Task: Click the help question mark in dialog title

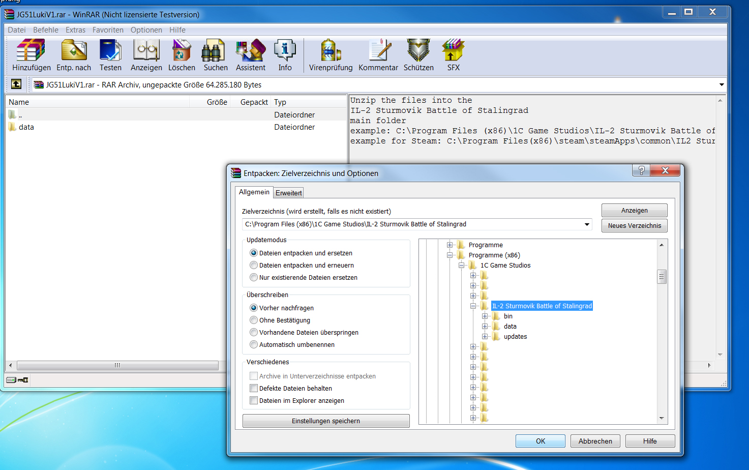Action: (641, 170)
